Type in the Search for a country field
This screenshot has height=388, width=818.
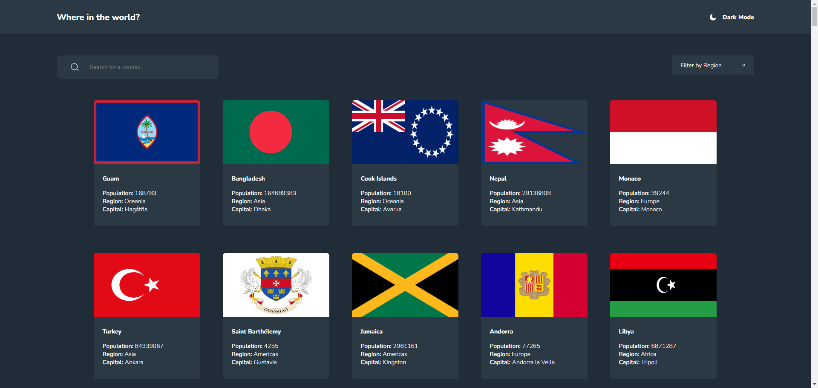tap(149, 67)
